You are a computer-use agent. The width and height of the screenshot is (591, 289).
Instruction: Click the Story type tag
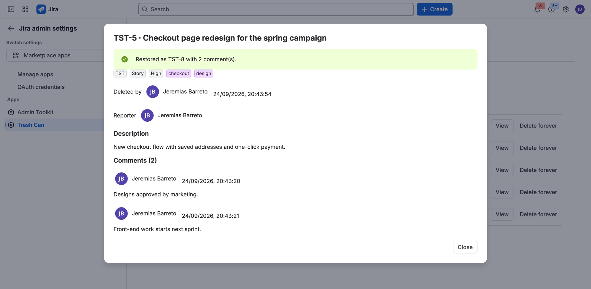coord(137,74)
